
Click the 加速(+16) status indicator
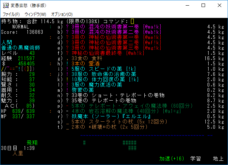click(172, 159)
